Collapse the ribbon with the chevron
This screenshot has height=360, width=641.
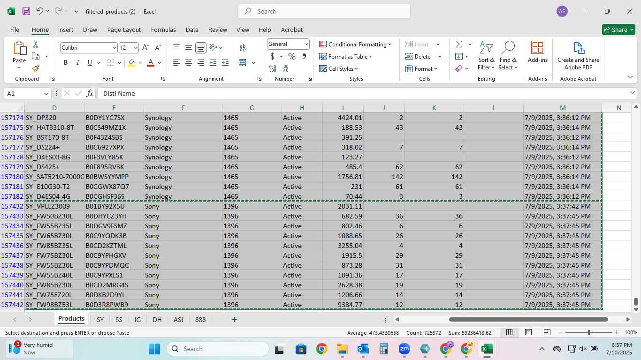pyautogui.click(x=630, y=77)
